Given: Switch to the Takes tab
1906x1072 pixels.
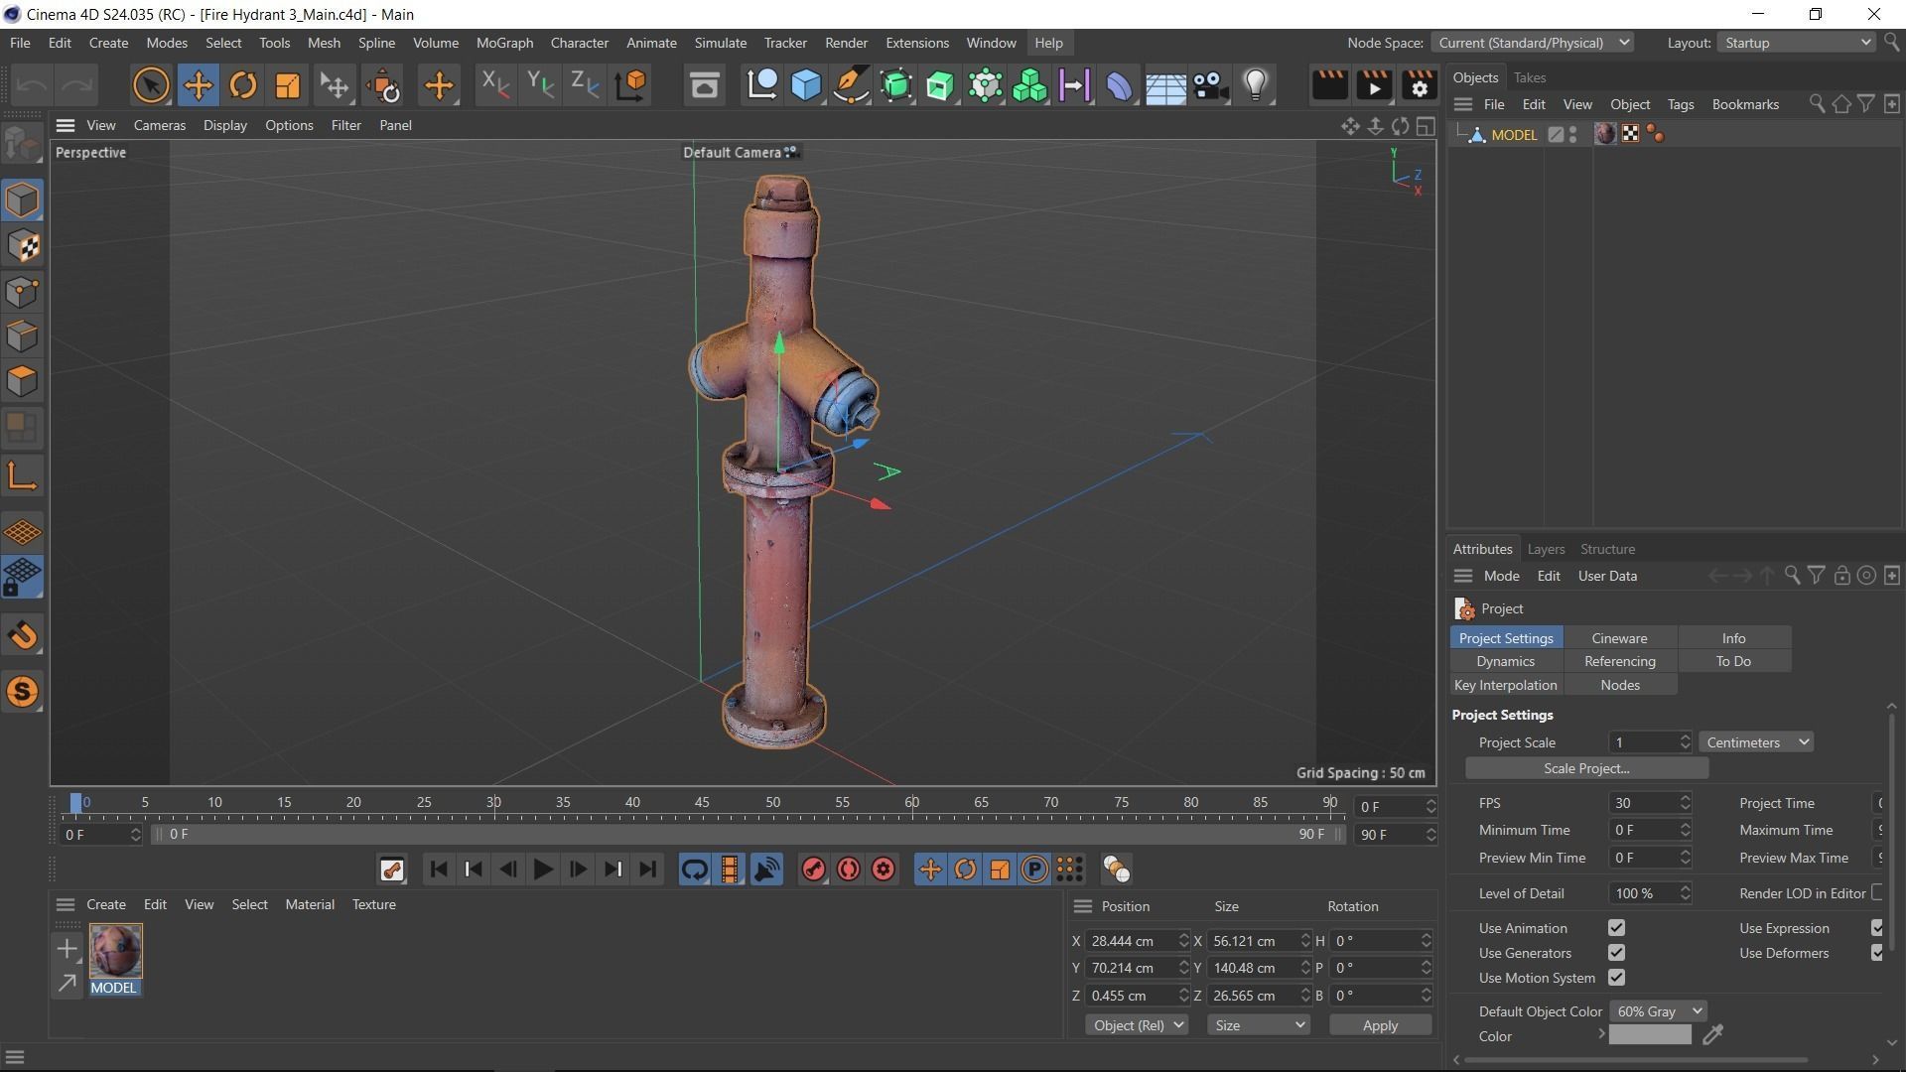Looking at the screenshot, I should click(x=1529, y=77).
